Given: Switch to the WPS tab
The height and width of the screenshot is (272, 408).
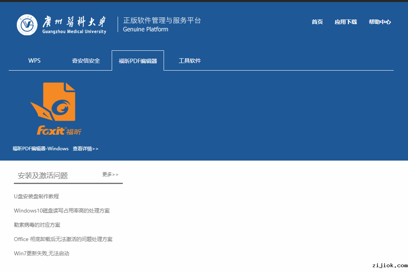Looking at the screenshot, I should pyautogui.click(x=34, y=61).
